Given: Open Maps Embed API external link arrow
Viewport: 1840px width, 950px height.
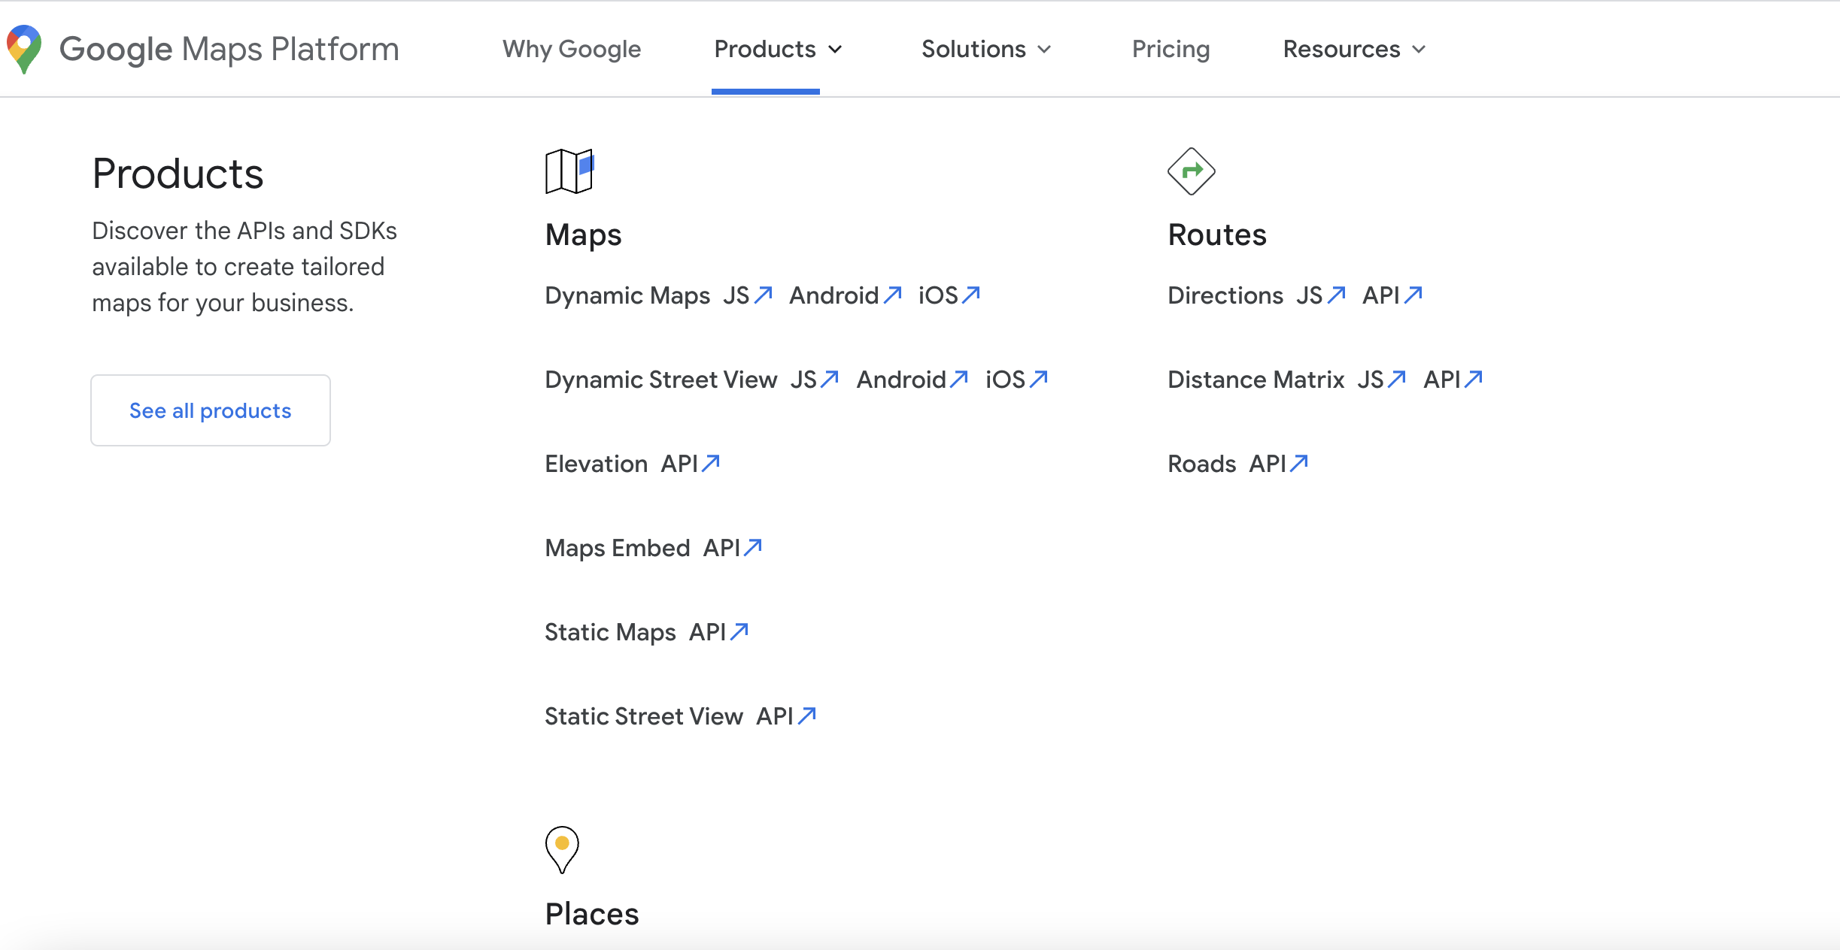Looking at the screenshot, I should 753,547.
